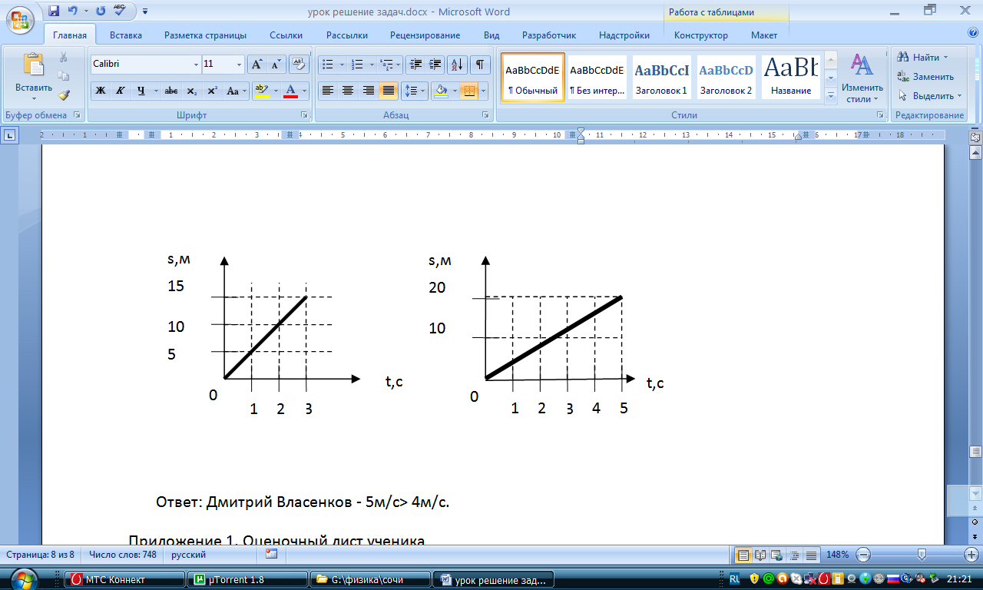Open the Разметка страницы tab
The image size is (983, 590).
pyautogui.click(x=205, y=35)
